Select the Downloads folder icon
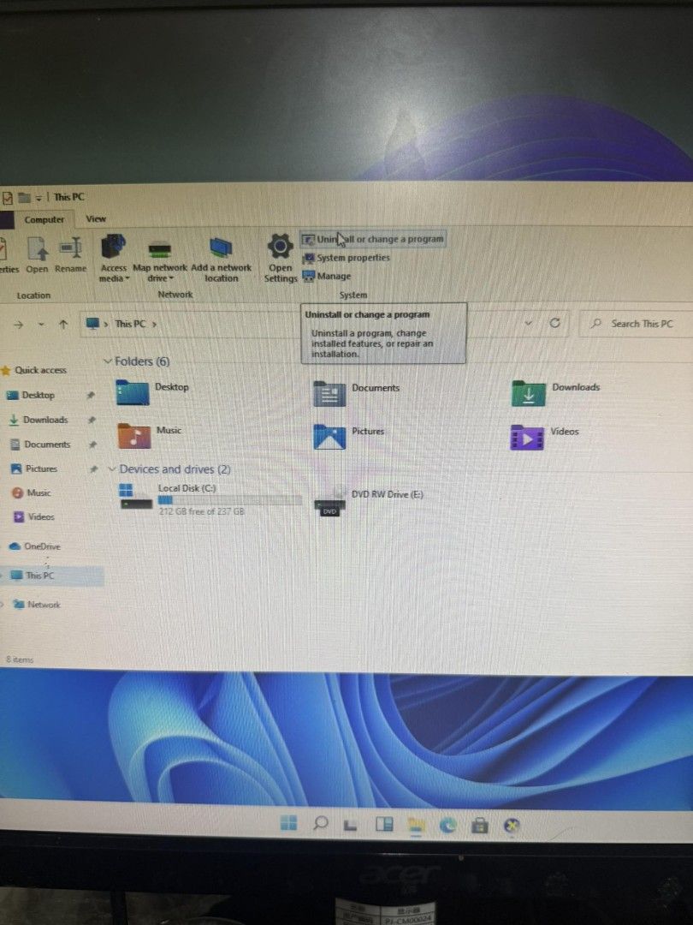This screenshot has height=925, width=693. coord(528,393)
